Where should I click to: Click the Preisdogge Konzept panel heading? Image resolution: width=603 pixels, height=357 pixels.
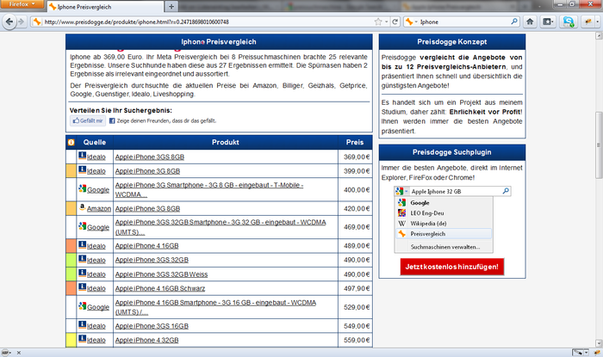click(x=452, y=42)
